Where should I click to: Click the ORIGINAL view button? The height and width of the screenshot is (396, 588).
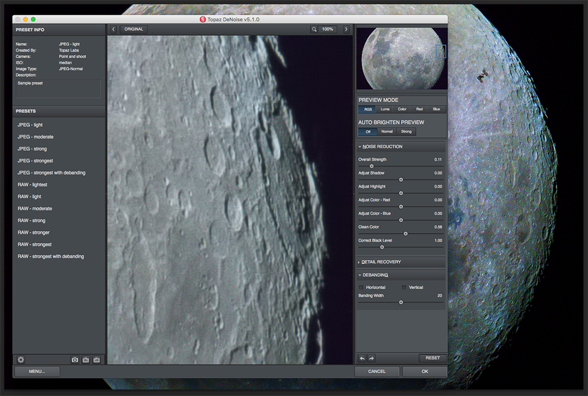[x=134, y=29]
